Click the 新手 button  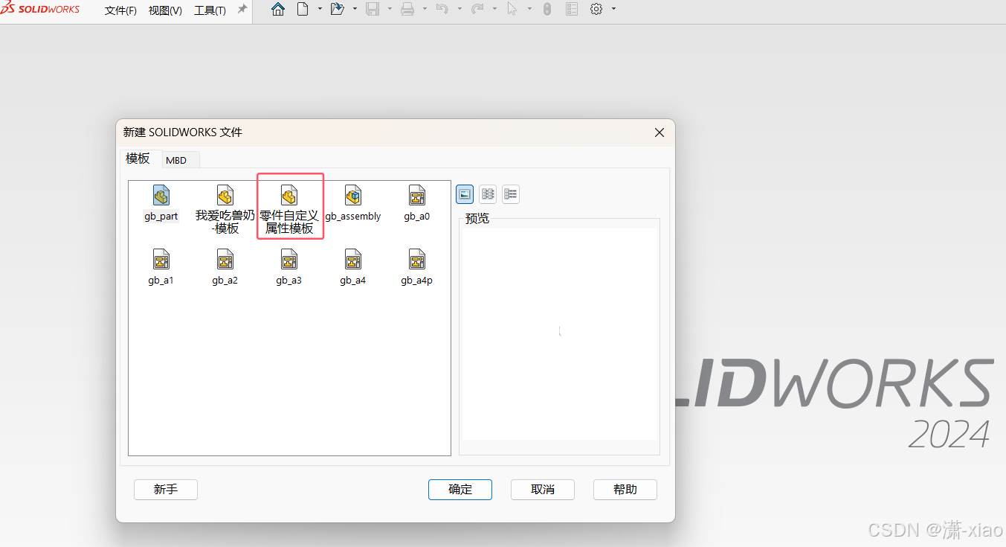pos(166,489)
